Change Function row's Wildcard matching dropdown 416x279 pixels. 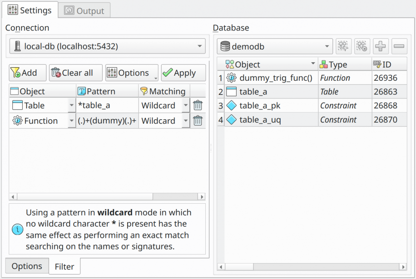tap(186, 121)
